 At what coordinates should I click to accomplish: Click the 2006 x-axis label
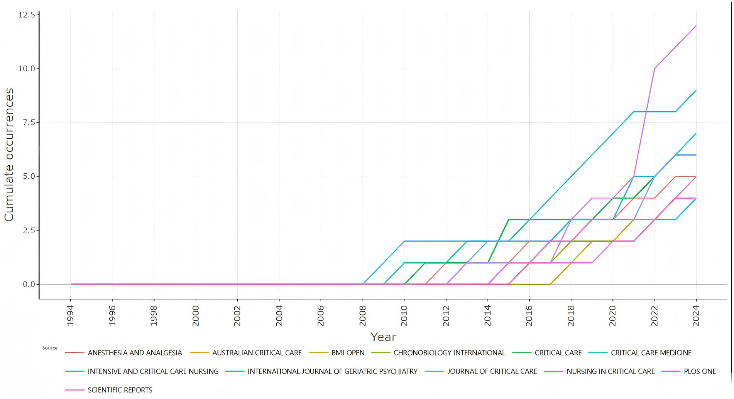321,316
